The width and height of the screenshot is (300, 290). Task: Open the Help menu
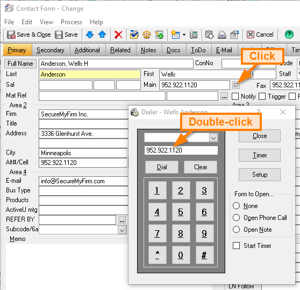96,22
